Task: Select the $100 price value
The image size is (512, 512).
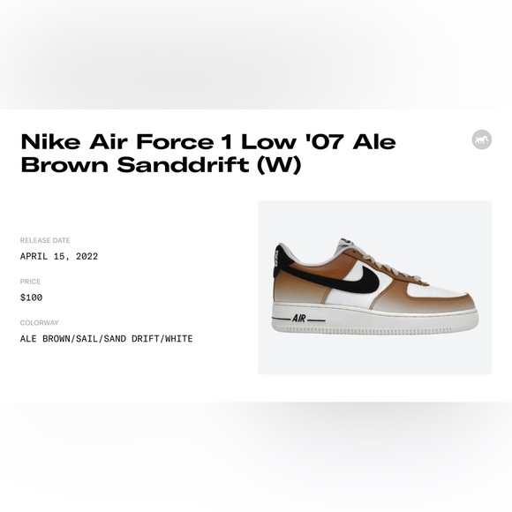Action: pyautogui.click(x=32, y=297)
